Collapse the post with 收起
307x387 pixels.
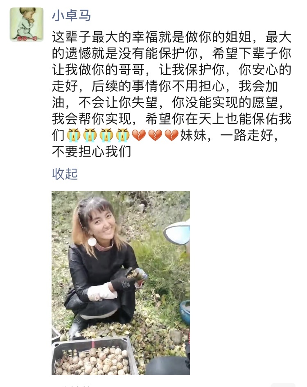65,174
